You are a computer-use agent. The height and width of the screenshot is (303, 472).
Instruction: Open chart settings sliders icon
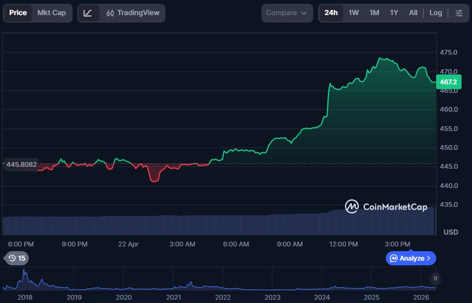click(459, 13)
